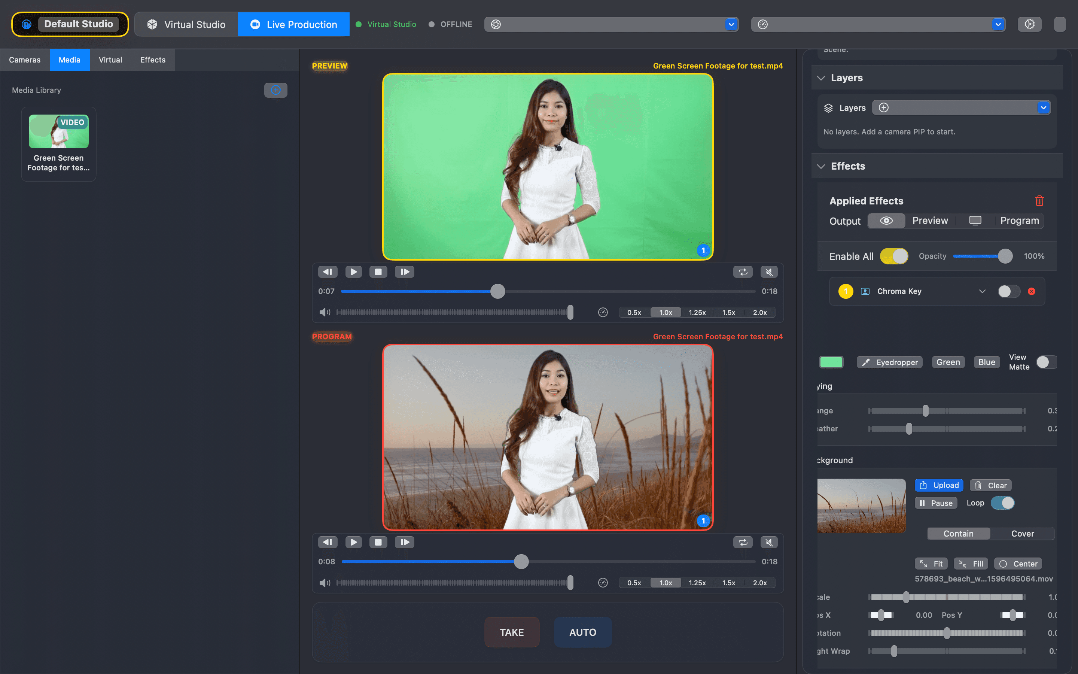This screenshot has height=674, width=1078.
Task: Play the Preview video
Action: (x=353, y=271)
